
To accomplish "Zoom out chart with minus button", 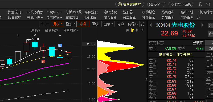I will tap(48, 24).
